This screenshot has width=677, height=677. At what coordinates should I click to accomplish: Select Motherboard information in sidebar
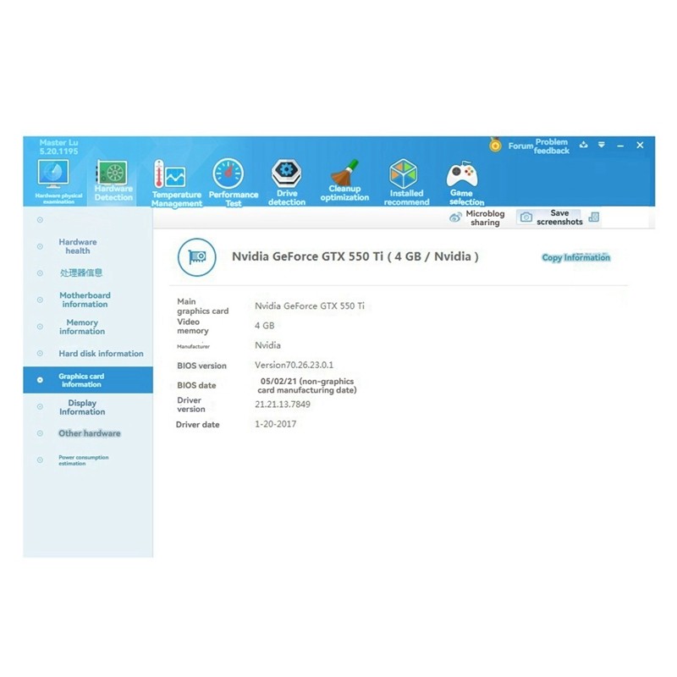coord(85,300)
